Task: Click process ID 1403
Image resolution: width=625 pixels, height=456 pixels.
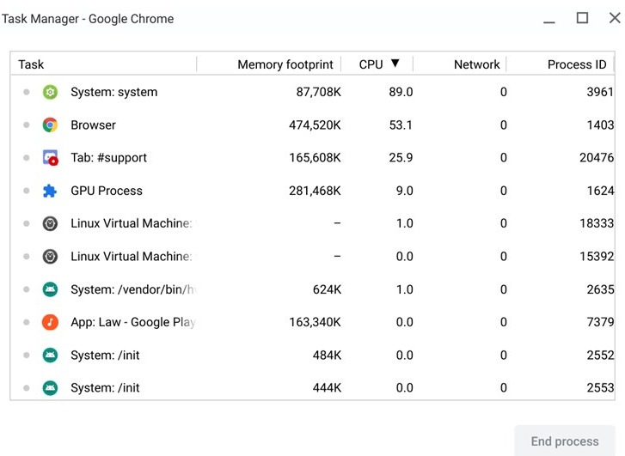Action: pos(600,125)
